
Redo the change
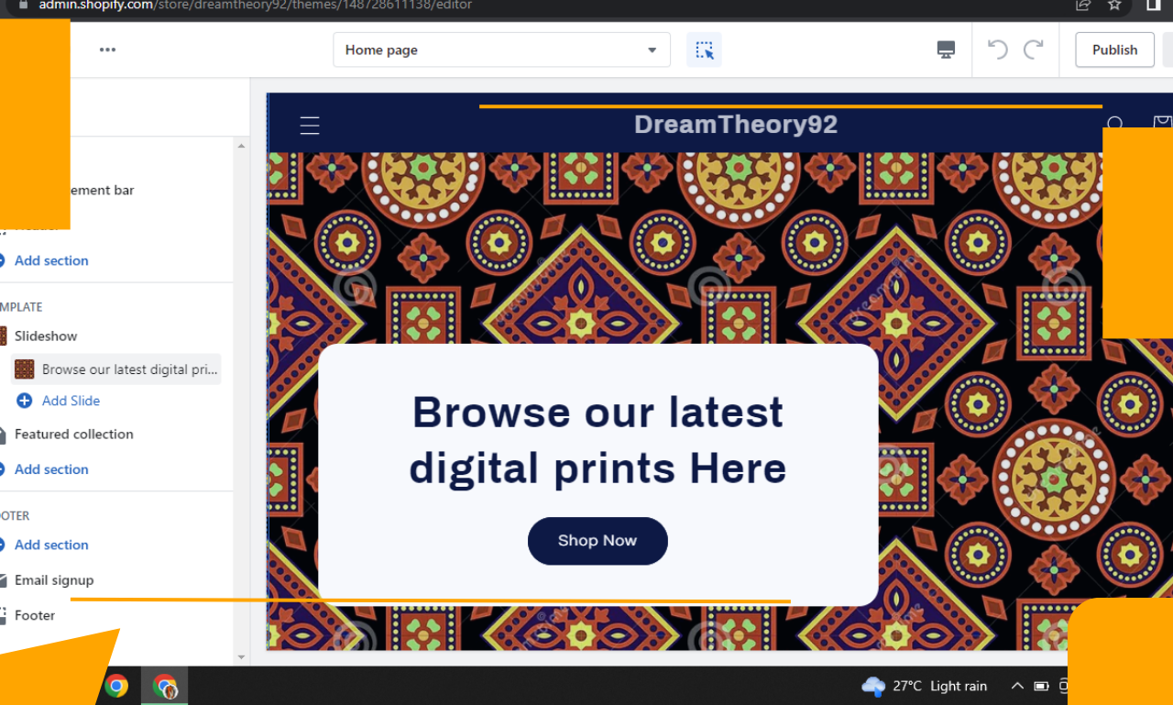1035,50
